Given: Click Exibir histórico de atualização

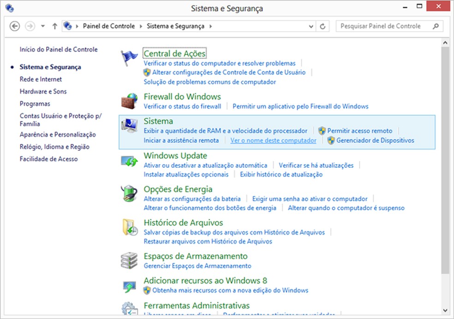Looking at the screenshot, I should coord(281,174).
